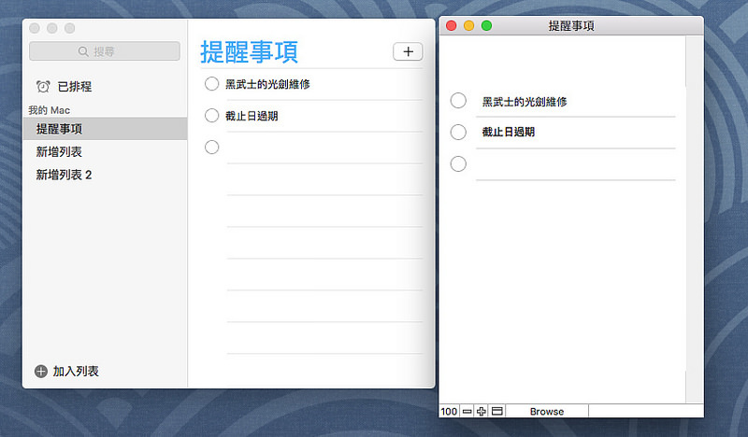Click the plus circle icon beside 加入列表
The width and height of the screenshot is (748, 437).
coord(41,372)
